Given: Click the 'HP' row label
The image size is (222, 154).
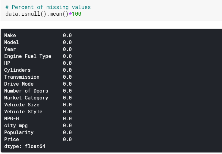Looking at the screenshot, I should point(7,63).
